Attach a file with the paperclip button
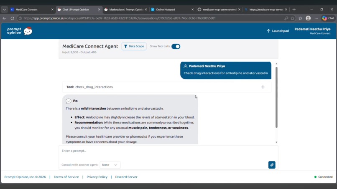 click(x=272, y=165)
